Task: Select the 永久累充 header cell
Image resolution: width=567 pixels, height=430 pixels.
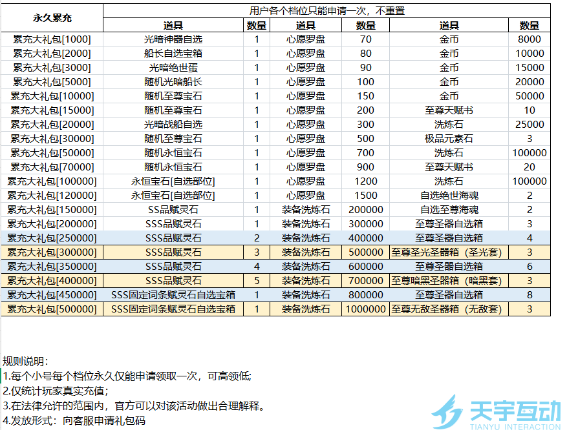Action: pyautogui.click(x=52, y=17)
